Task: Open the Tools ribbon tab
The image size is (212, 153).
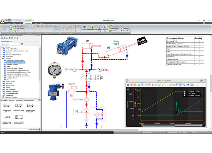Action: pos(41,23)
